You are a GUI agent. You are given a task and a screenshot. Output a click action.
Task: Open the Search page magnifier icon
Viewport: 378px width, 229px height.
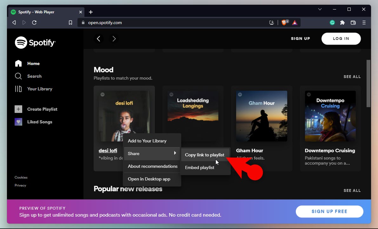click(18, 76)
